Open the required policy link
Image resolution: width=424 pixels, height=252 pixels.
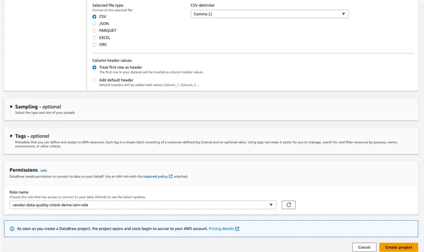pyautogui.click(x=155, y=176)
